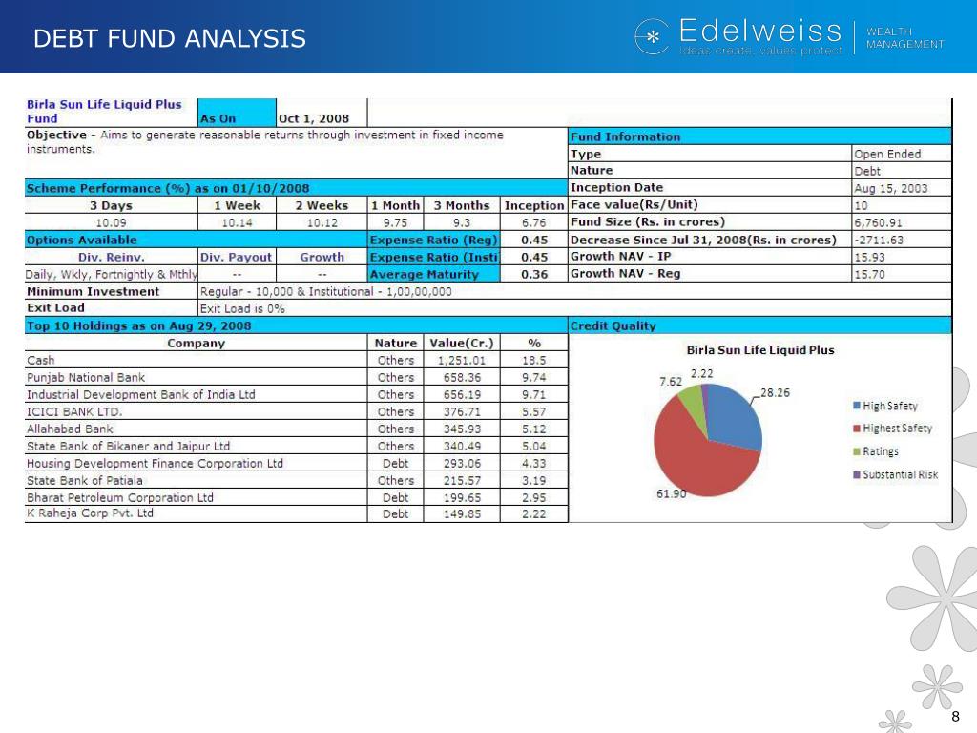The image size is (977, 733).
Task: Click the decrease value '-2711.63'
Action: point(878,240)
